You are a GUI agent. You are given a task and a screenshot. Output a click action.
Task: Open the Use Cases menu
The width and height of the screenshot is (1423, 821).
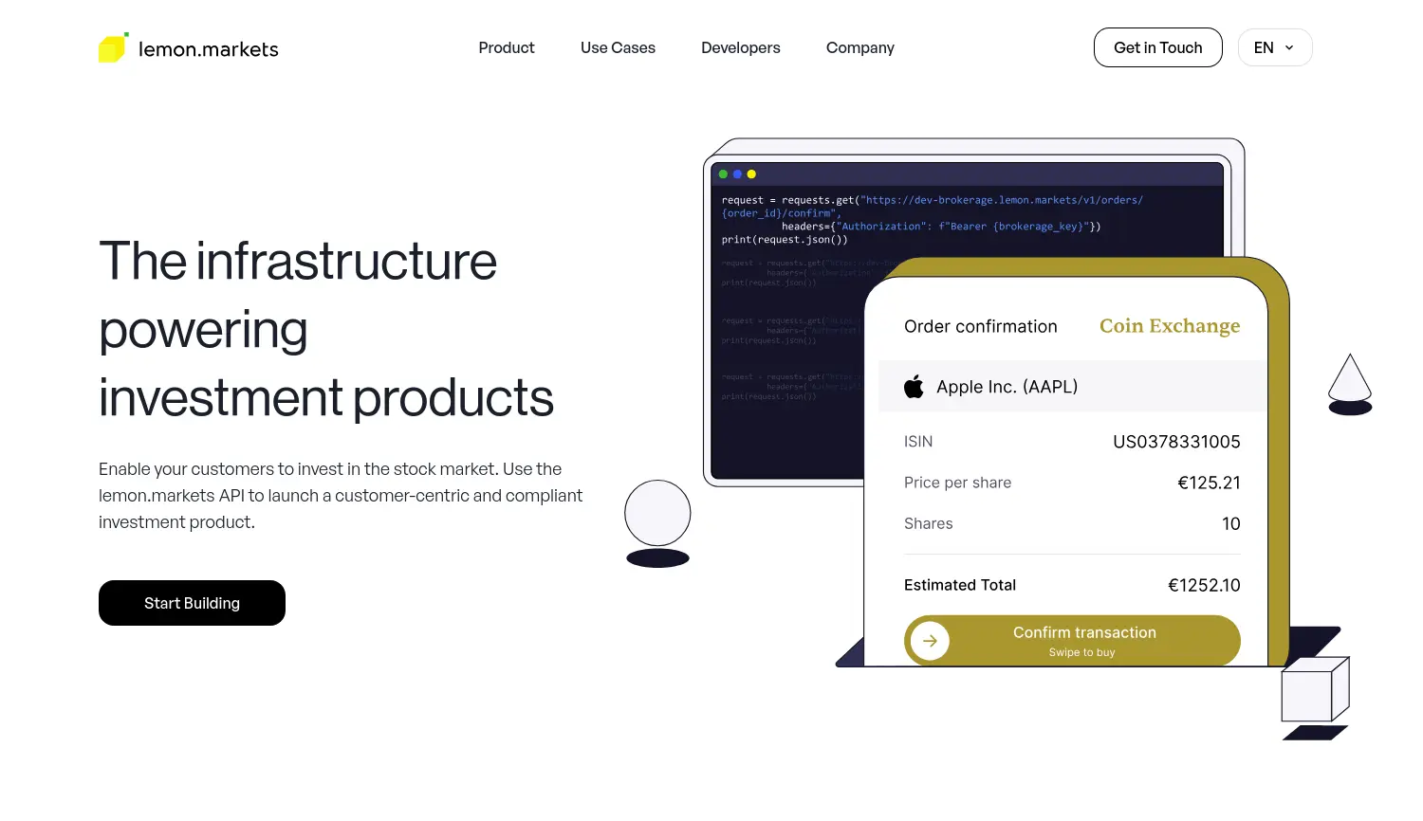[x=618, y=47]
